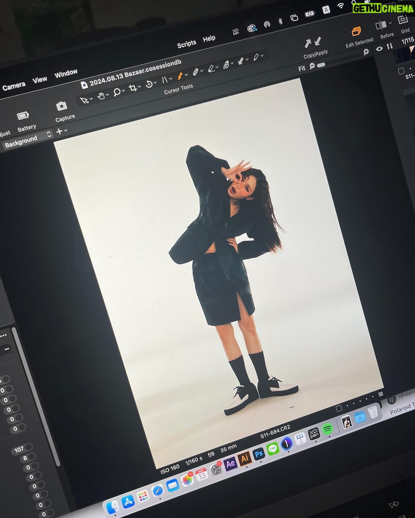Click the Fit zoom button
415x518 pixels.
(302, 69)
